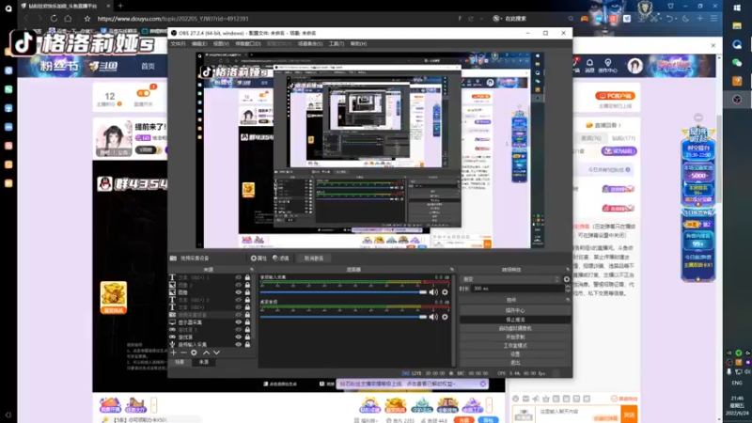This screenshot has width=752, height=423.
Task: Click 开始录制 to start recording
Action: 515,337
